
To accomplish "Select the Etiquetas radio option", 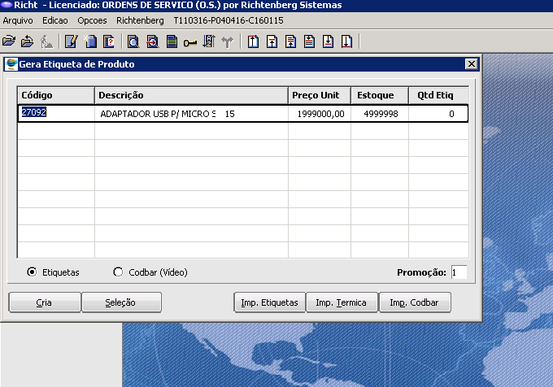I will click(32, 272).
